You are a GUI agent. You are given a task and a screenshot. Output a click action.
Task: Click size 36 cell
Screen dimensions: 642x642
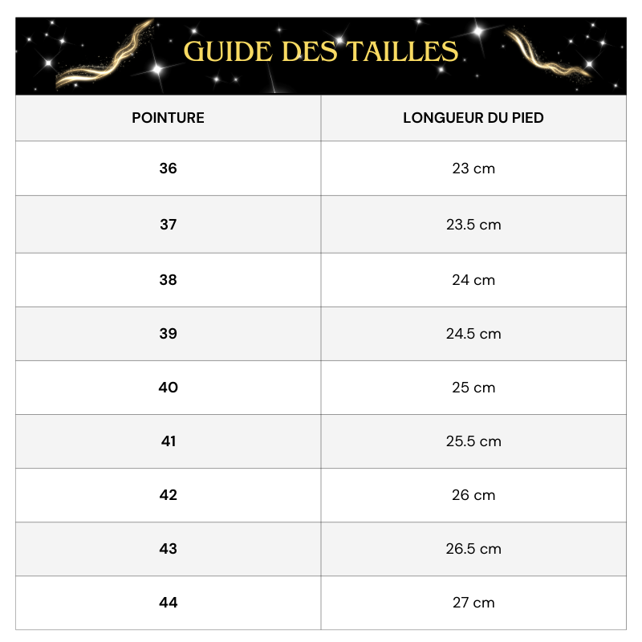pyautogui.click(x=168, y=169)
